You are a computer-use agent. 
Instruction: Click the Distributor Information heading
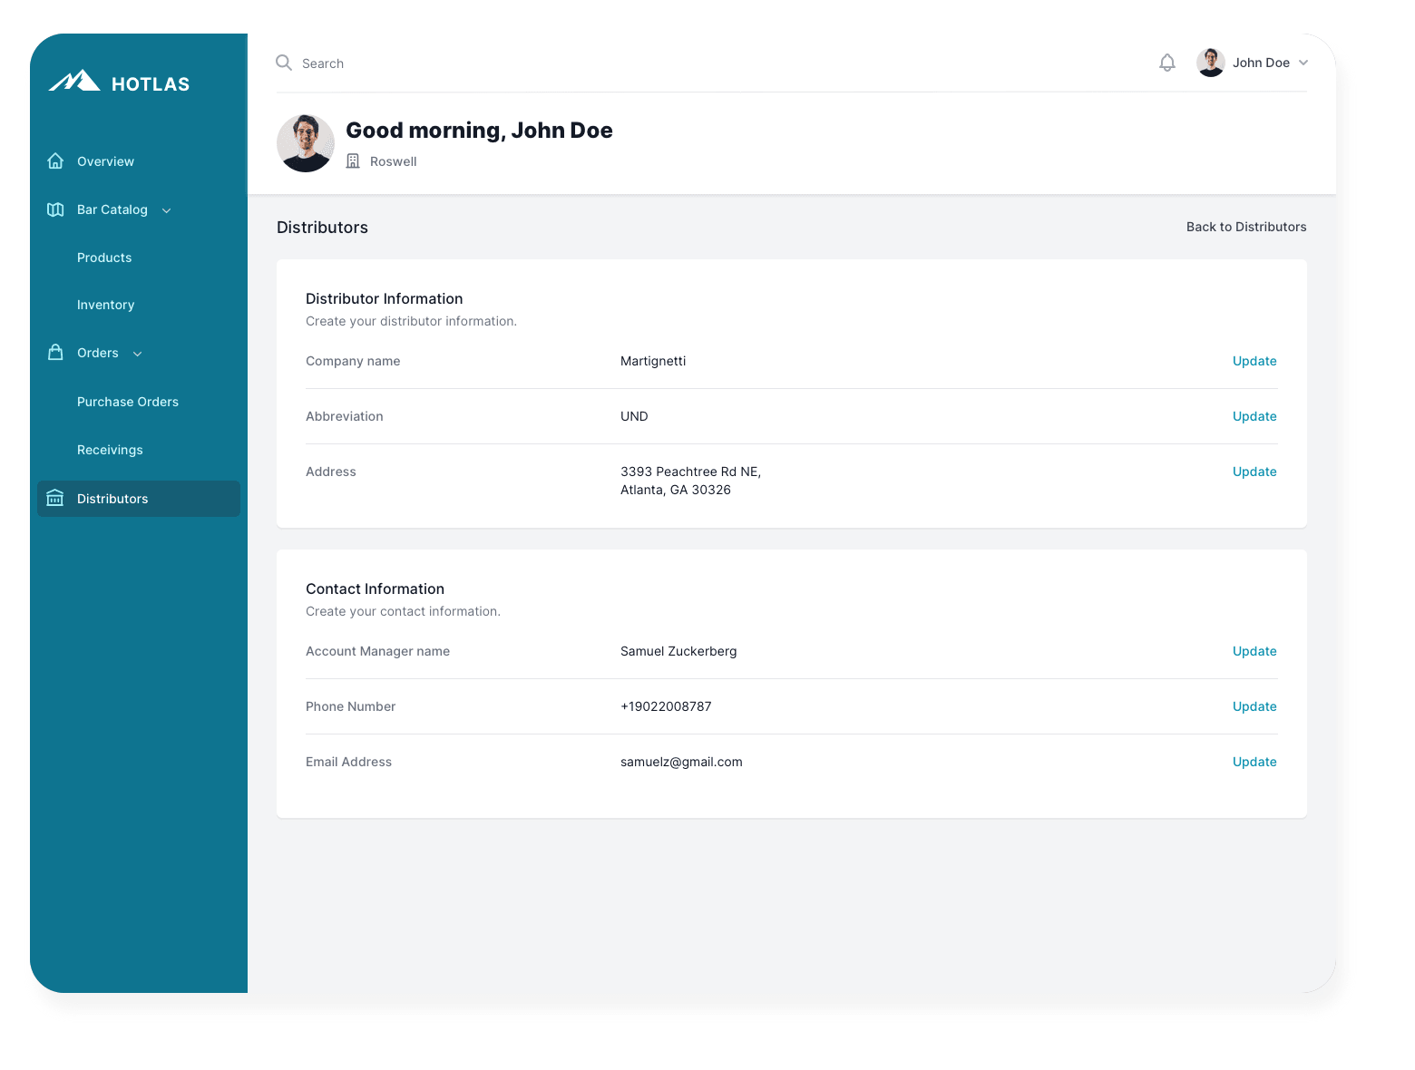385,298
